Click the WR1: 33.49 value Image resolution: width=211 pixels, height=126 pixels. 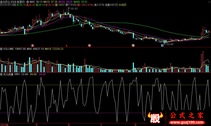(21, 74)
